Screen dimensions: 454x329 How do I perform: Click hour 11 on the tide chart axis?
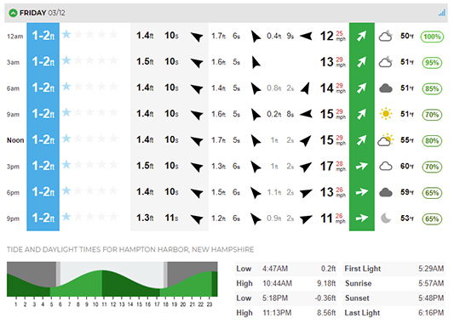[104, 304]
